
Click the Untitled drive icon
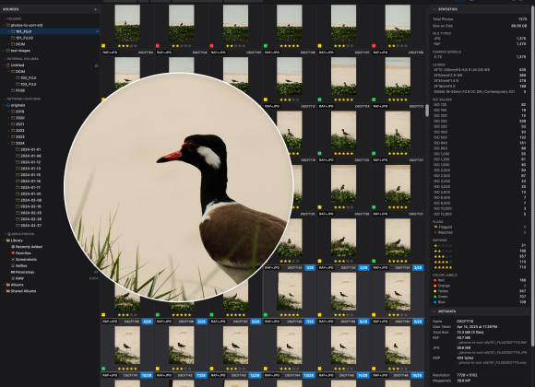pyautogui.click(x=8, y=65)
